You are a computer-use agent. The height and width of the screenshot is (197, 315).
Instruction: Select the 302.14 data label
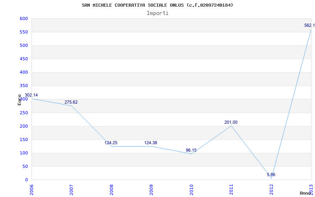(31, 95)
